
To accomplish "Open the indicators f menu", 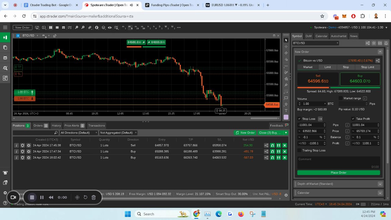I will tap(97, 28).
